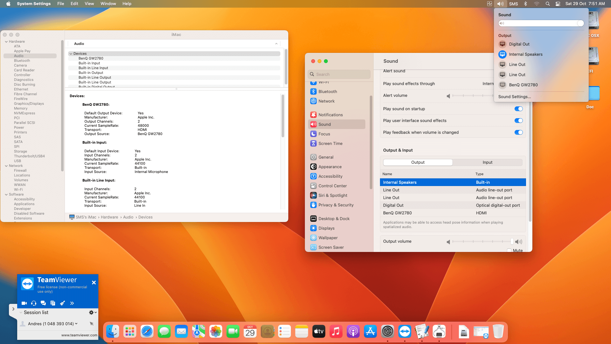This screenshot has height=344, width=611.
Task: Select Internal Speakers icon in Sound popup
Action: point(502,54)
